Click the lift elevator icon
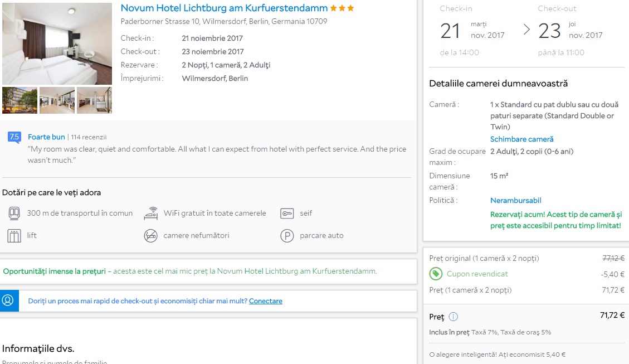 click(14, 236)
